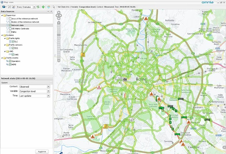The width and height of the screenshot is (226, 154).
Task: Click the grey VMS sign near Tor Vergata
Action: (x=207, y=119)
